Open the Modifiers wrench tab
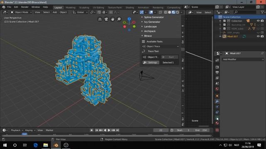This screenshot has height=149, width=266. (x=217, y=101)
